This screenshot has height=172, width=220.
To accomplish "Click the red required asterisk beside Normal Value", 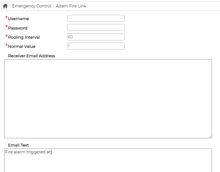I will pyautogui.click(x=6, y=45).
